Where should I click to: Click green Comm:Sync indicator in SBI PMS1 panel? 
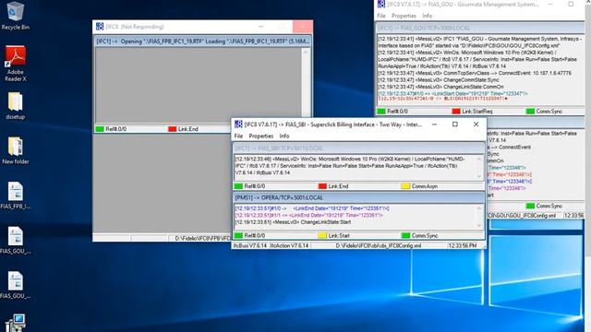coord(405,236)
